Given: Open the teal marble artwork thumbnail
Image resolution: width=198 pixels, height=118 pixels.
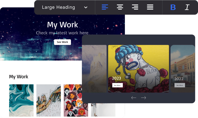Looking at the screenshot, I should [x=21, y=100].
